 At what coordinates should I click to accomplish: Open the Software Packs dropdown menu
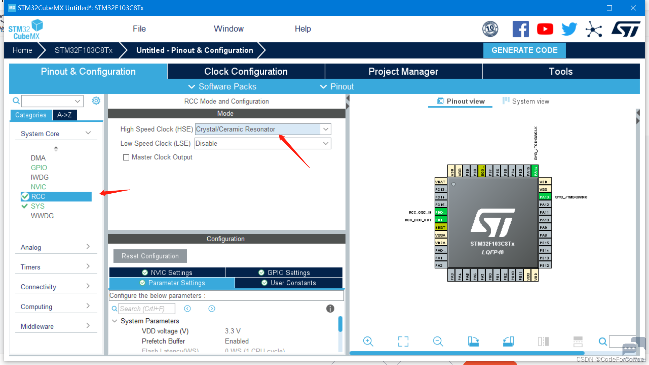point(222,87)
